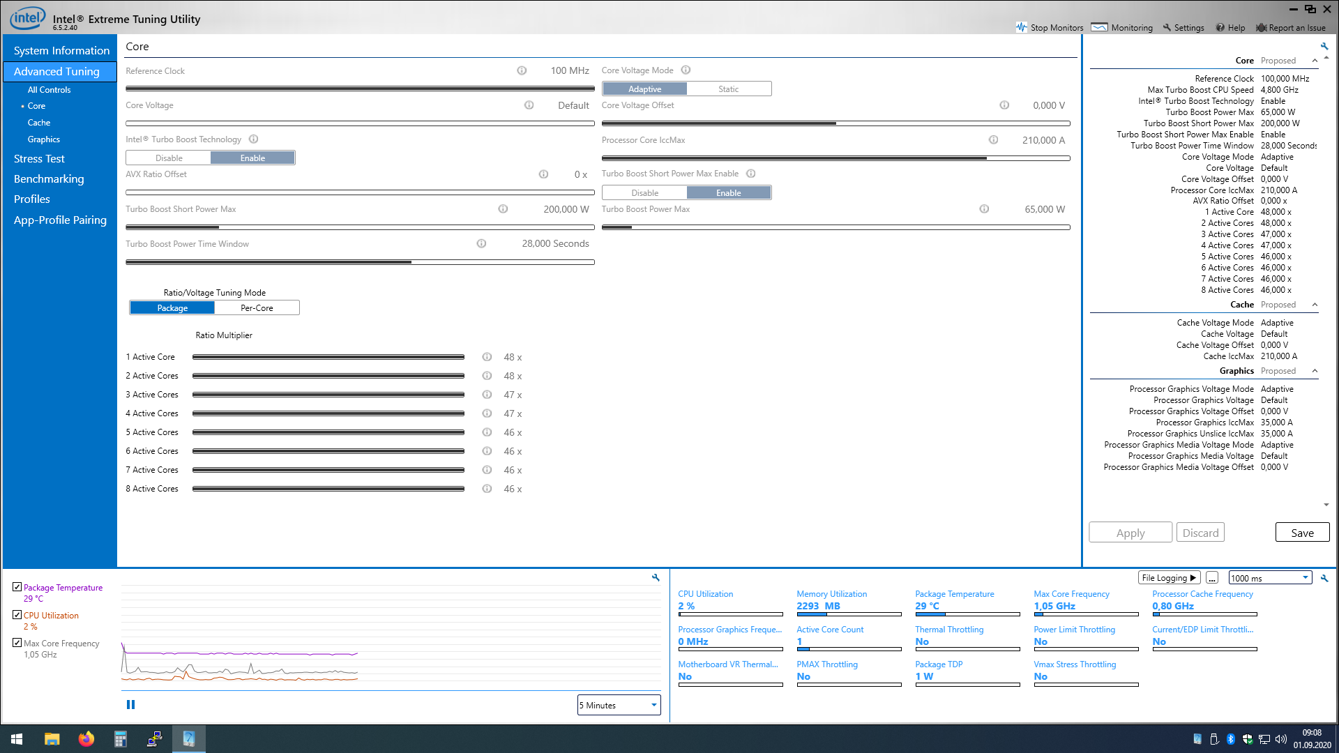The width and height of the screenshot is (1339, 753).
Task: Open the Stress Test section
Action: click(x=39, y=159)
